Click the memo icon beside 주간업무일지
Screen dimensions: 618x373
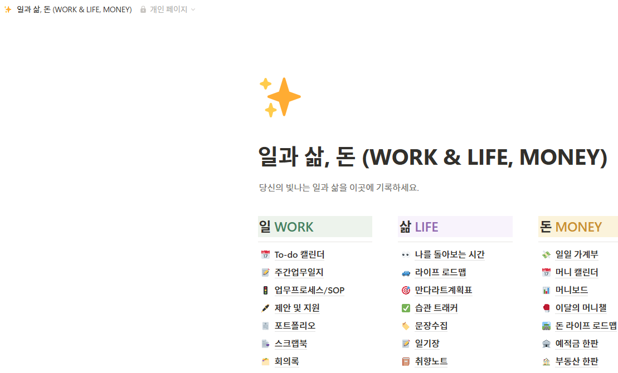265,273
